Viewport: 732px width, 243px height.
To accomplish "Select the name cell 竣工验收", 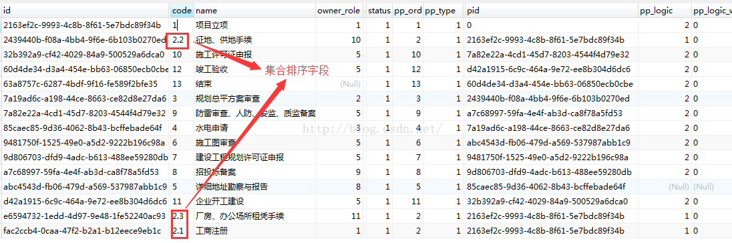I will click(x=254, y=69).
